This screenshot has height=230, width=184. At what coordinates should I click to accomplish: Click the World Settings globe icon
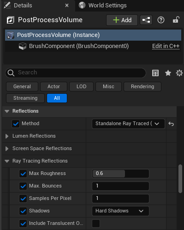(82, 5)
